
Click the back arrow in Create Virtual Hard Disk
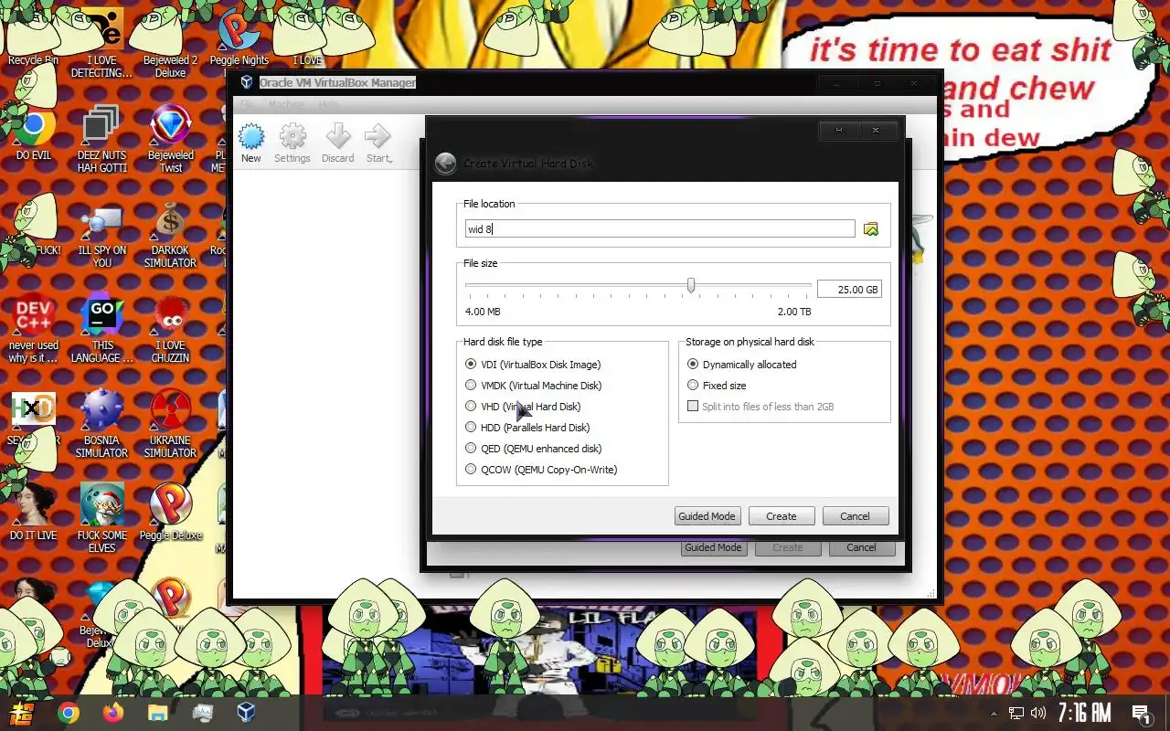click(445, 163)
